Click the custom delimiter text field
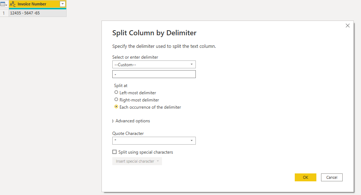 (154, 74)
